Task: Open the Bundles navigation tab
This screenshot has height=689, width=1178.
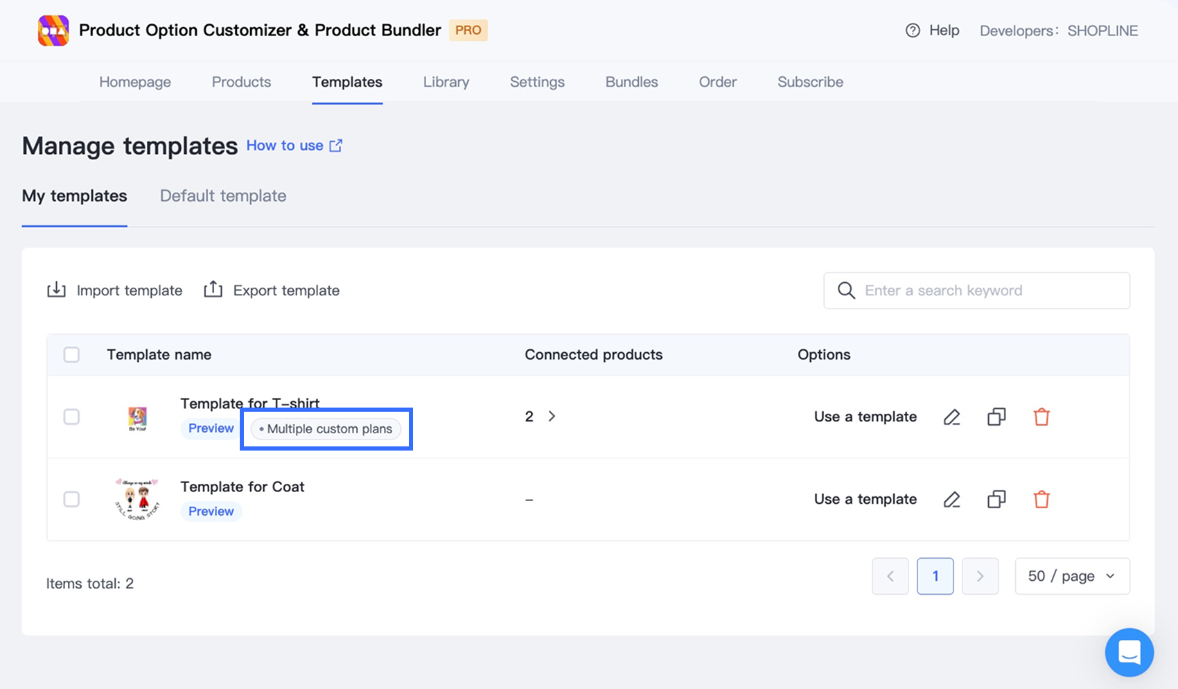Action: point(631,82)
